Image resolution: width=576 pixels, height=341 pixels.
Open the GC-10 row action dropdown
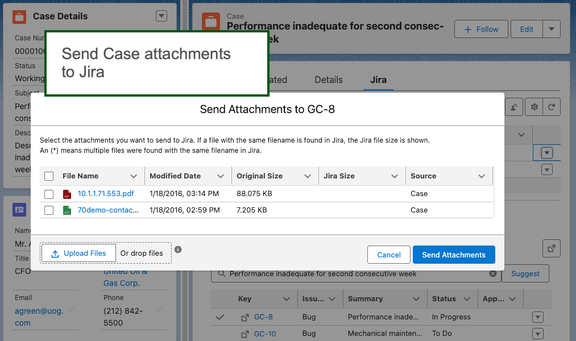coord(538,334)
